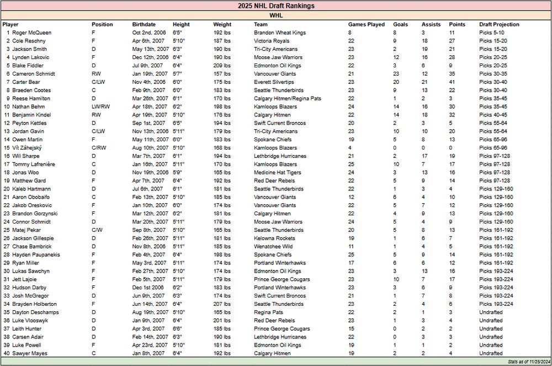The width and height of the screenshot is (552, 366).
Task: Select player name Carter Bear
Action: pos(26,82)
